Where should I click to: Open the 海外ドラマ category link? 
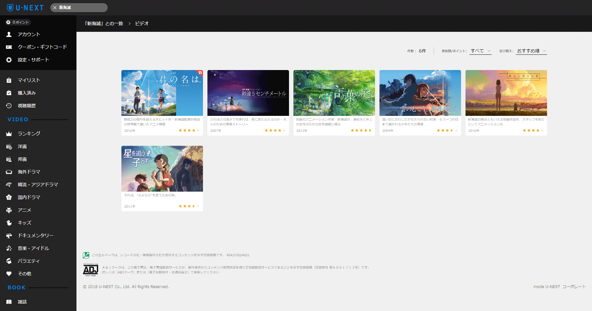[x=29, y=172]
